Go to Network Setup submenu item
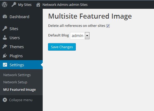 pos(15,82)
